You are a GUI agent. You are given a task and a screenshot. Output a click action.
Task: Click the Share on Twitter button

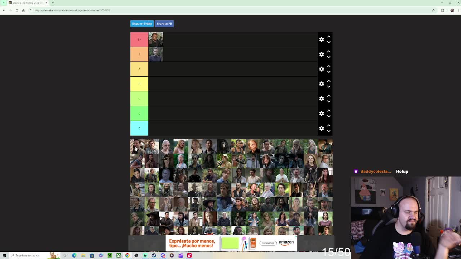coord(142,24)
